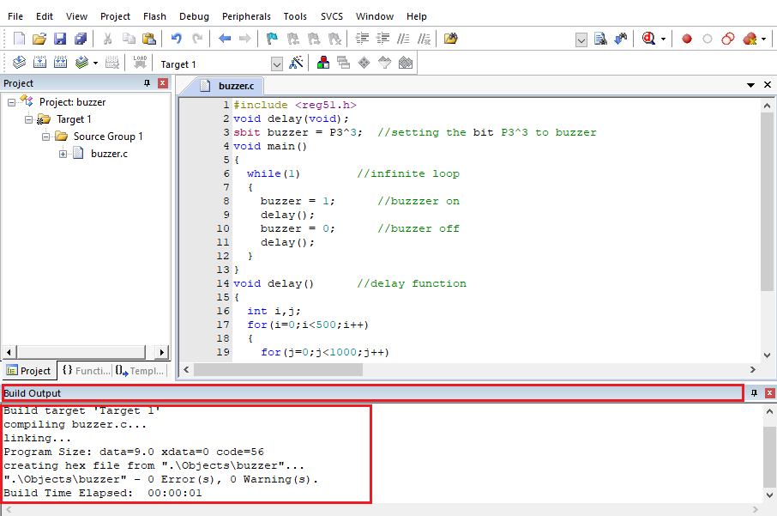Create a new file with toolbar icon
The width and height of the screenshot is (777, 516).
[19, 39]
